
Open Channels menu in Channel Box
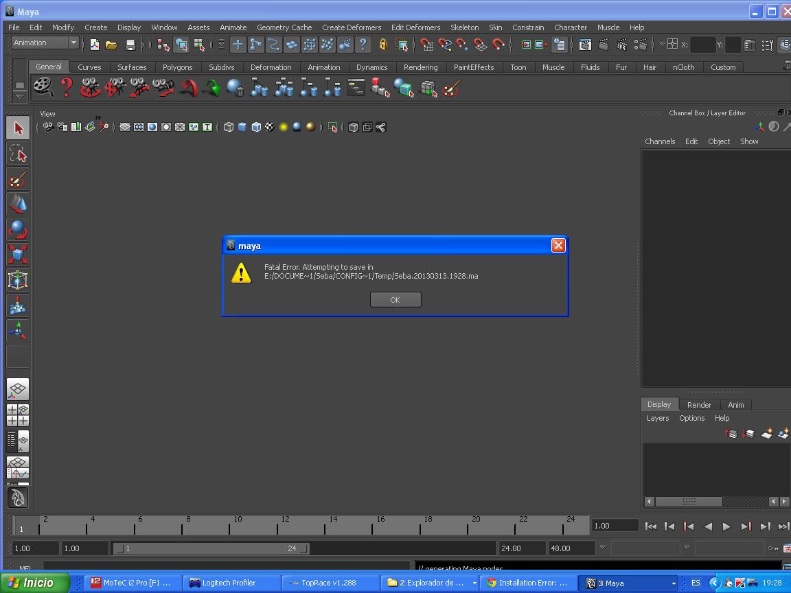[x=660, y=141]
